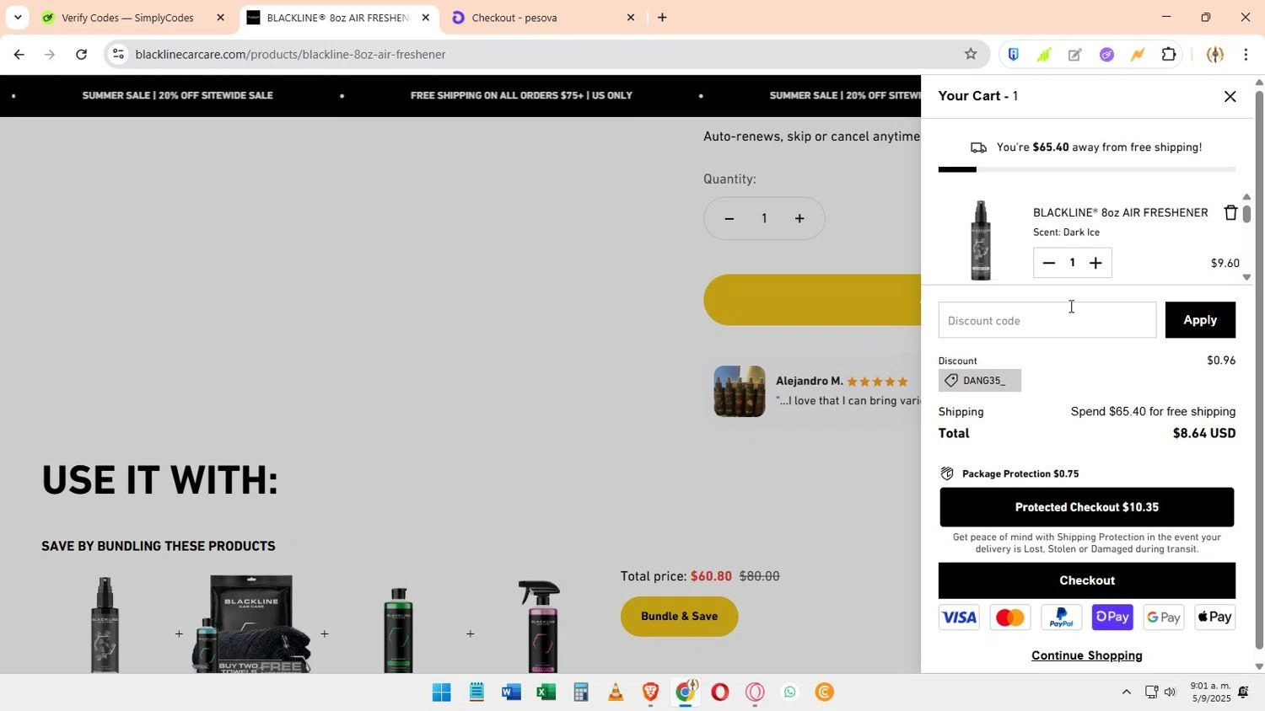Increase product page quantity with plus
1265x711 pixels.
click(x=799, y=219)
